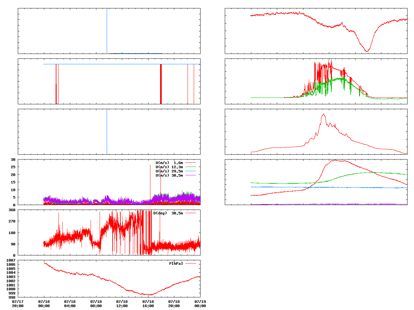414x310 pixels.
Task: Click the "1000" pressure axis tick
Action: (x=11, y=289)
